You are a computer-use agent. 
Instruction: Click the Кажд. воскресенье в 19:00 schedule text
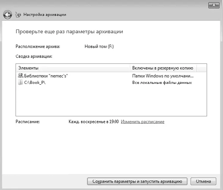coord(94,122)
